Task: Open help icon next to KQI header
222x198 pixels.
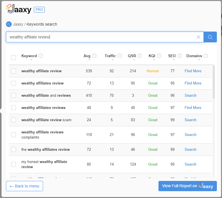Action: coord(159,56)
